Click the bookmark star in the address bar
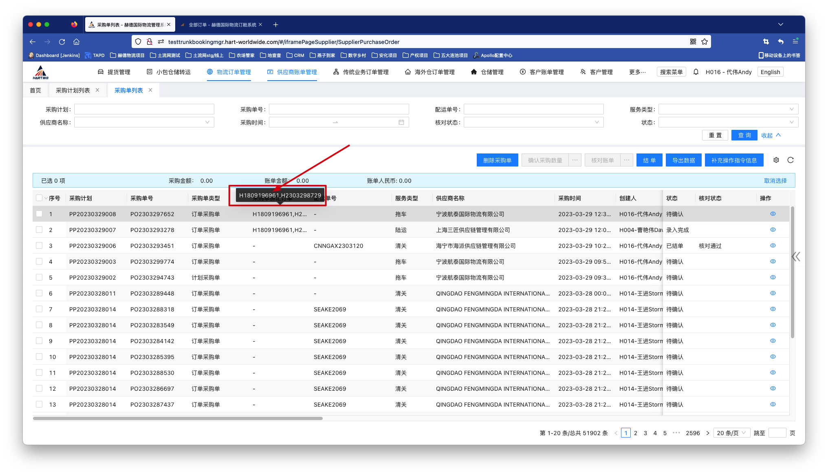The width and height of the screenshot is (828, 475). point(705,42)
